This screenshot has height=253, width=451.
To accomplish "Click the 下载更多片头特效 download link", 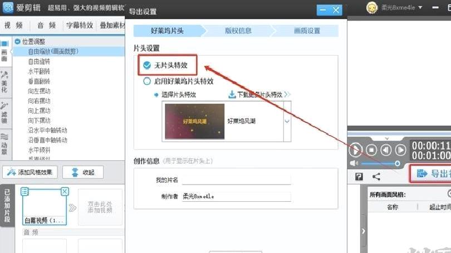I will 259,95.
